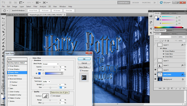
Task: Select the Eyedropper tool
Action: click(3, 35)
